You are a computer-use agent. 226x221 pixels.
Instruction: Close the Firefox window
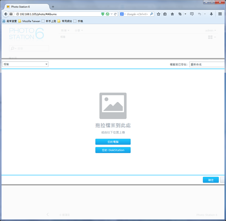(220, 2)
